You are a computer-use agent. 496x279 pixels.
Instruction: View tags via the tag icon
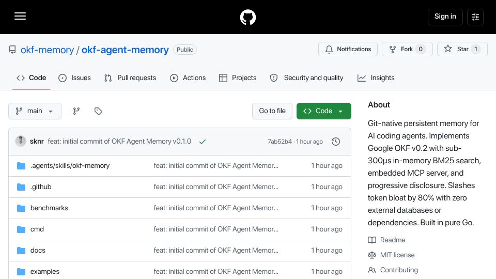(x=98, y=111)
